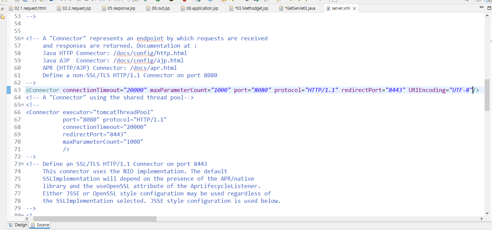Click the vertical scrollbar thumb
Image resolution: width=492 pixels, height=230 pixels.
487,95
